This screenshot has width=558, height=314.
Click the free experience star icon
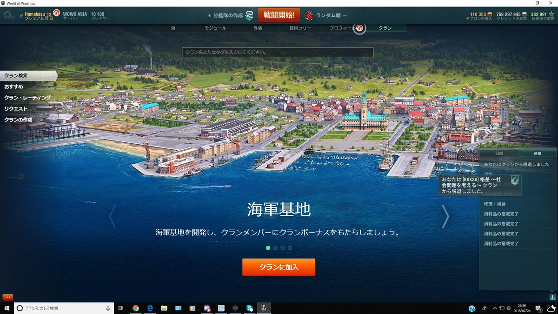point(551,14)
